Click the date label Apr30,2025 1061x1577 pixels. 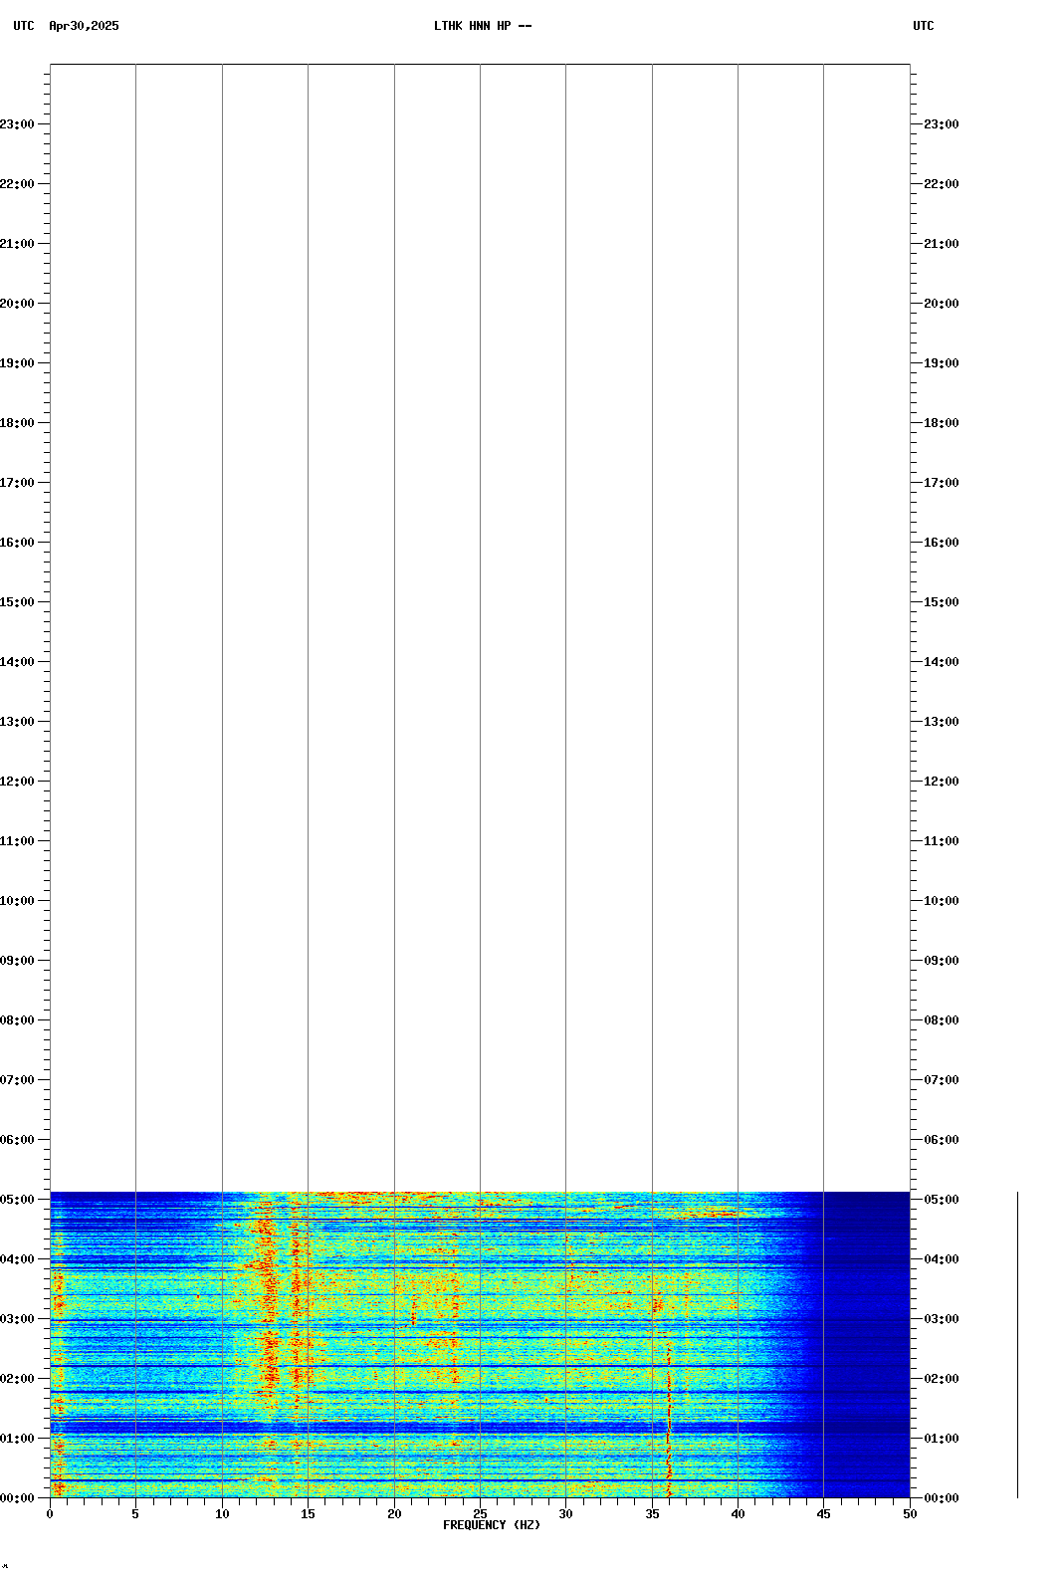pos(84,26)
